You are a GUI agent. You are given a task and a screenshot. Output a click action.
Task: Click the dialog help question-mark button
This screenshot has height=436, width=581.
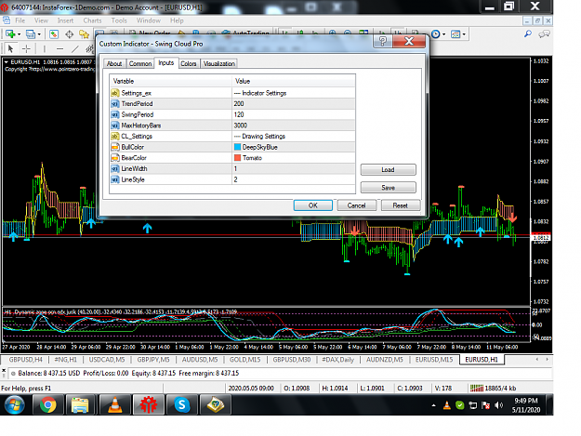(x=383, y=41)
